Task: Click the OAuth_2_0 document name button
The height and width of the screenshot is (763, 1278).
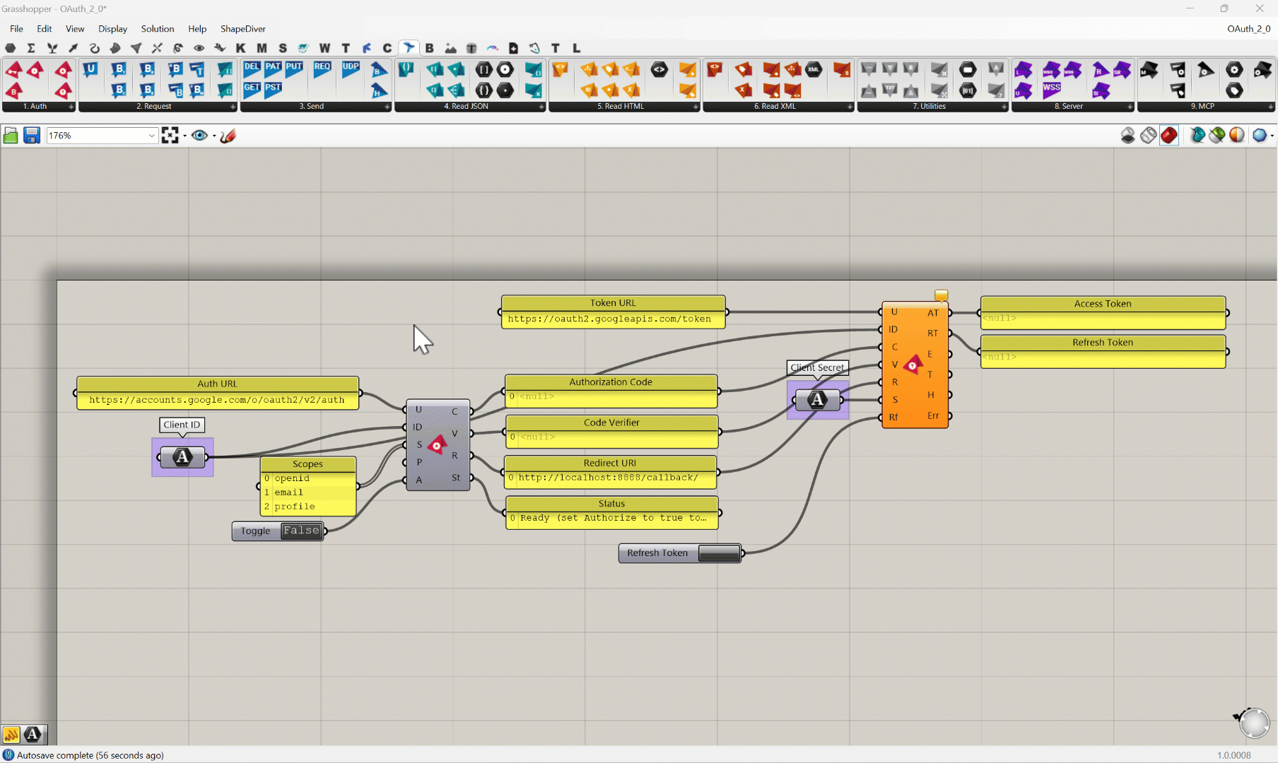Action: 1248,29
